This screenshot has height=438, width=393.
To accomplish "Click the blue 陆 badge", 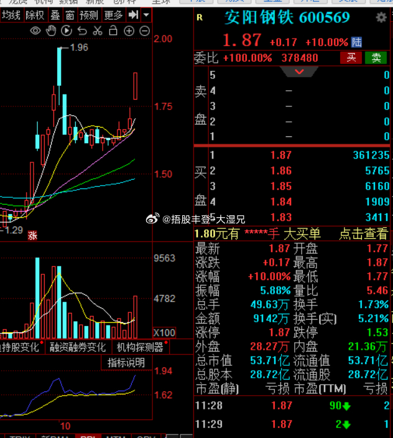I will point(356,42).
